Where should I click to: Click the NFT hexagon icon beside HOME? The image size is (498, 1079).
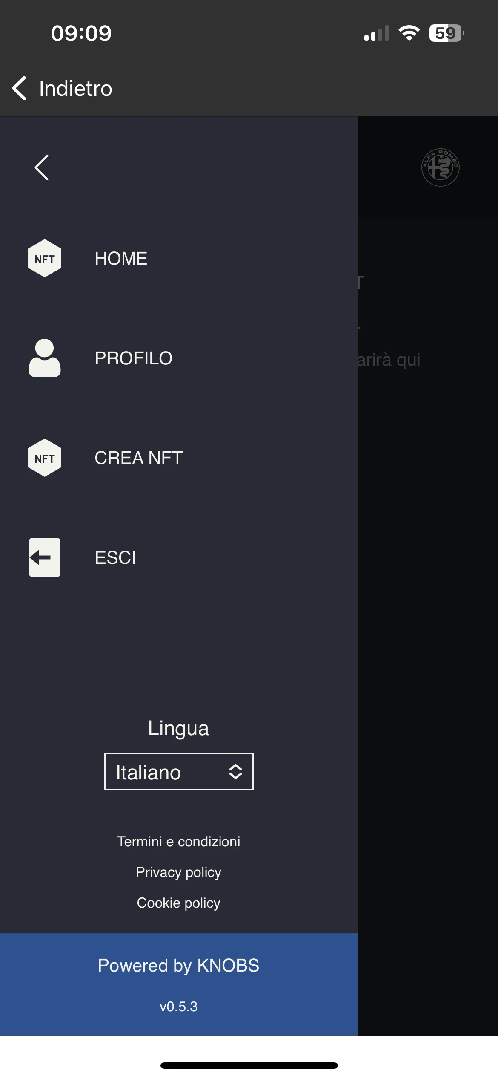pyautogui.click(x=45, y=258)
